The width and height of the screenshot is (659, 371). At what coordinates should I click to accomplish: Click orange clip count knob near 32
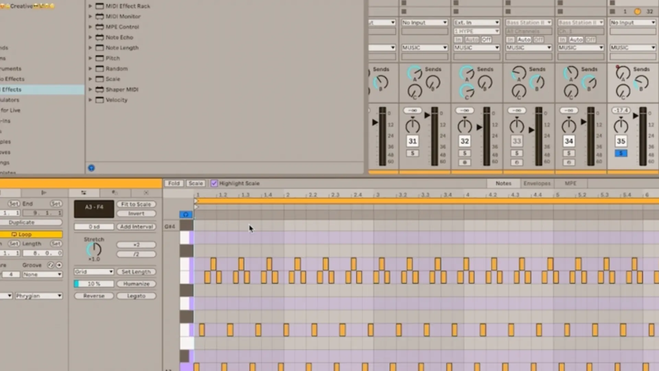pos(637,11)
